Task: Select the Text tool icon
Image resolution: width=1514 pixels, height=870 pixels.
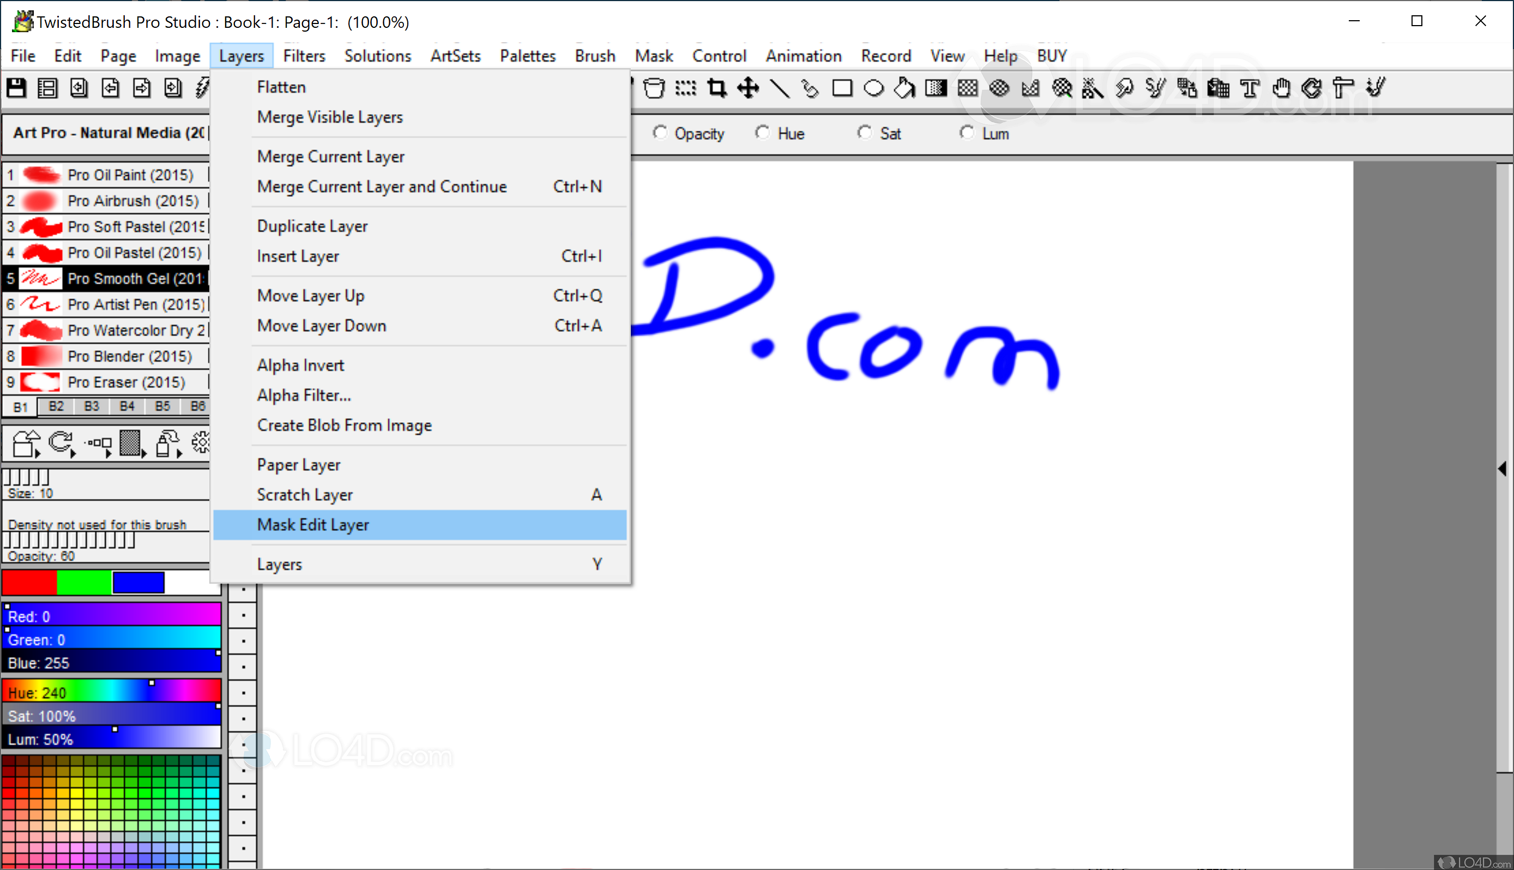Action: point(1250,88)
